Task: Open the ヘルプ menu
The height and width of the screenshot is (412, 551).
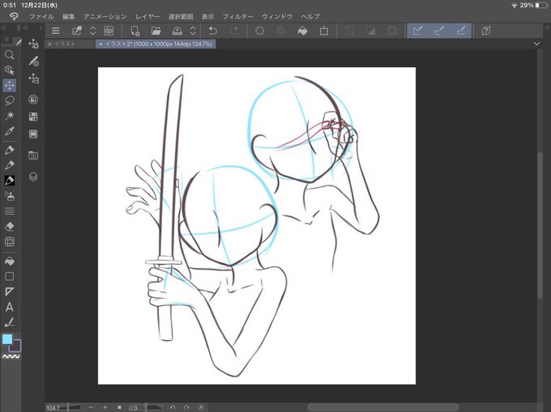Action: 310,16
